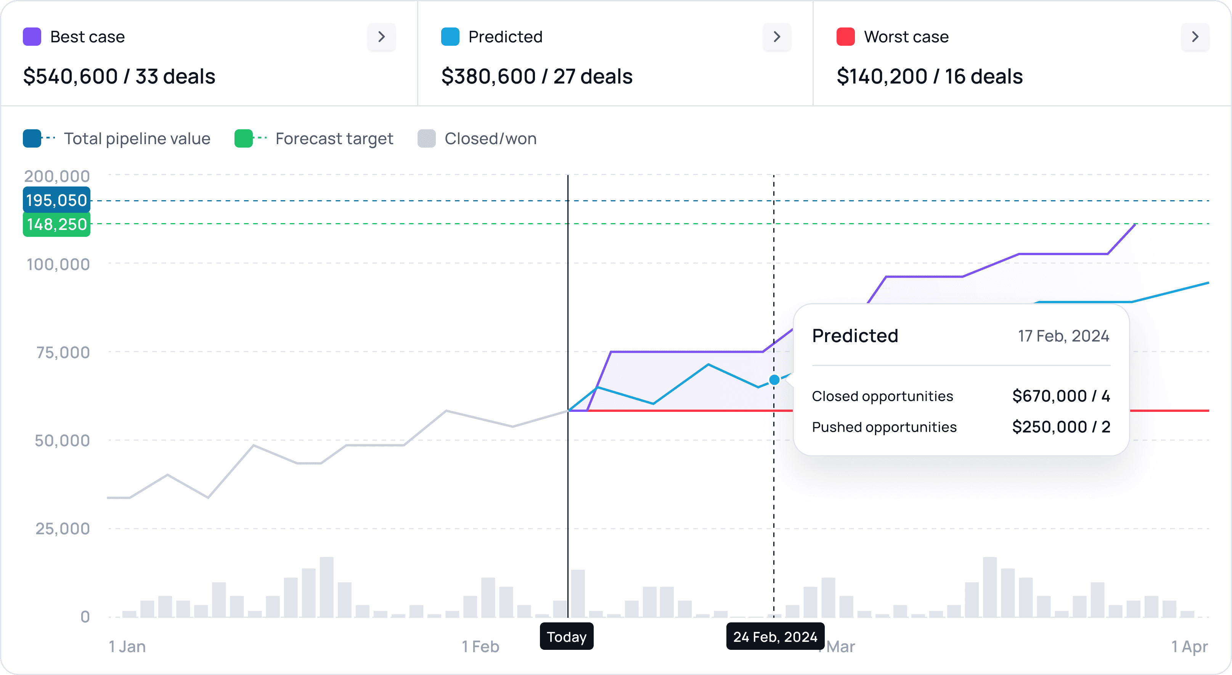Expand the Predicted card chevron arrow
This screenshot has width=1232, height=675.
click(777, 37)
